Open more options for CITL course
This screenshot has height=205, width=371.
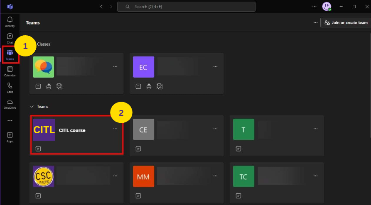[115, 129]
